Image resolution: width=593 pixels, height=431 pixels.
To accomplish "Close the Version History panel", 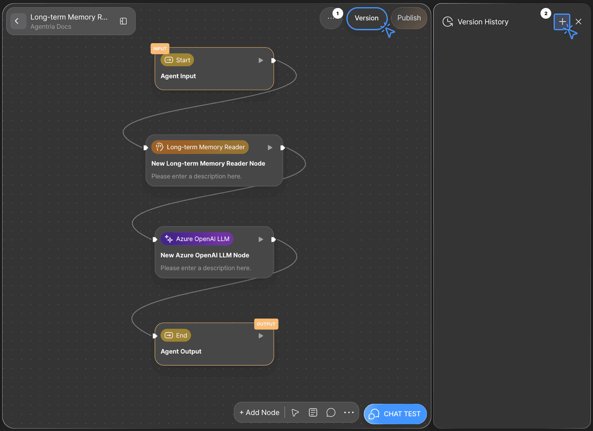I will (x=579, y=21).
